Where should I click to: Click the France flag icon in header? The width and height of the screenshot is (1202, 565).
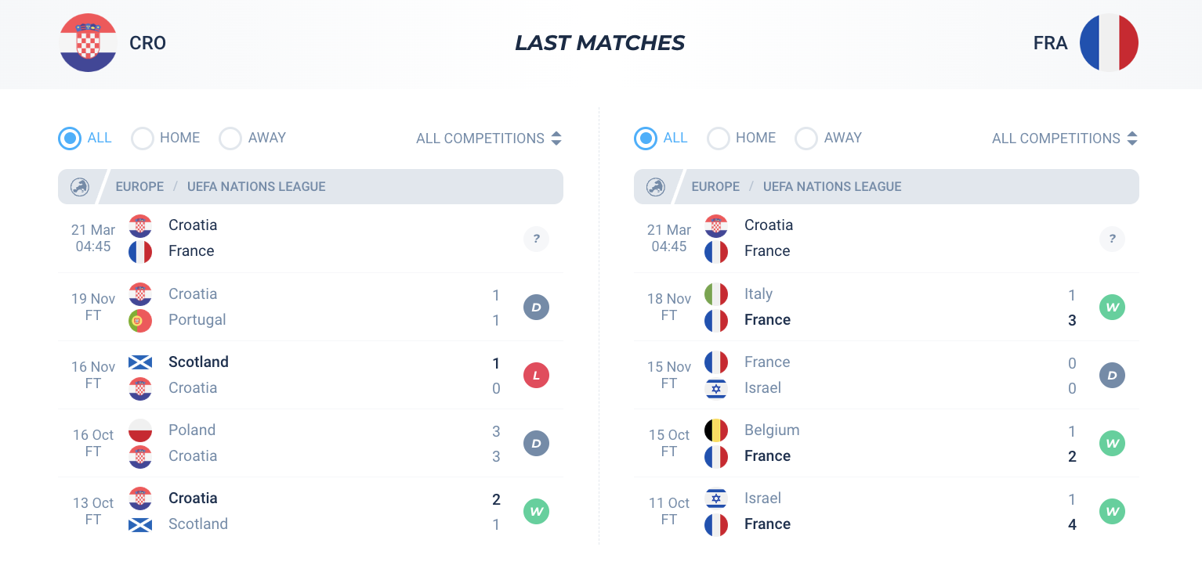tap(1109, 43)
